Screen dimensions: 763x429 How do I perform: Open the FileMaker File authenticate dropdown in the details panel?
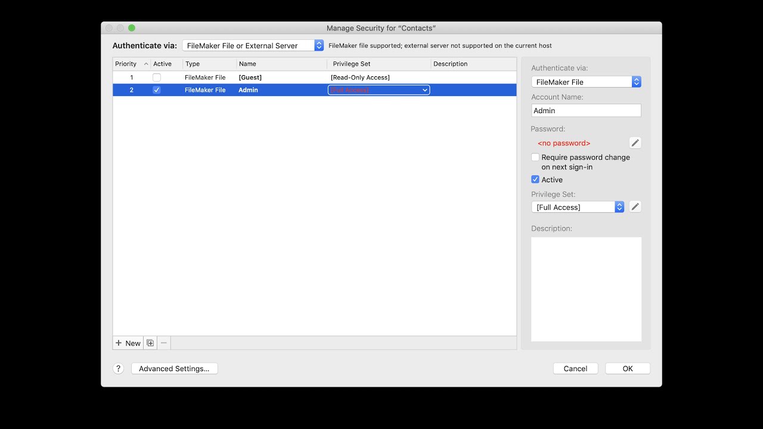[x=586, y=82]
